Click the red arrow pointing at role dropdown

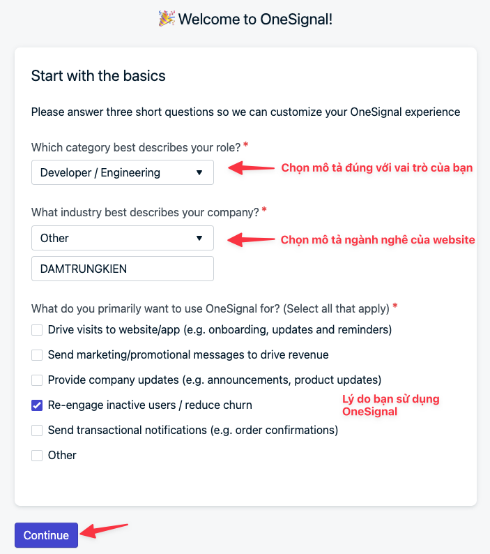[x=251, y=168]
